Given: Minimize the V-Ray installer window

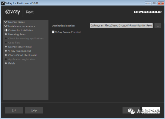Looking at the screenshot, I should point(148,3).
